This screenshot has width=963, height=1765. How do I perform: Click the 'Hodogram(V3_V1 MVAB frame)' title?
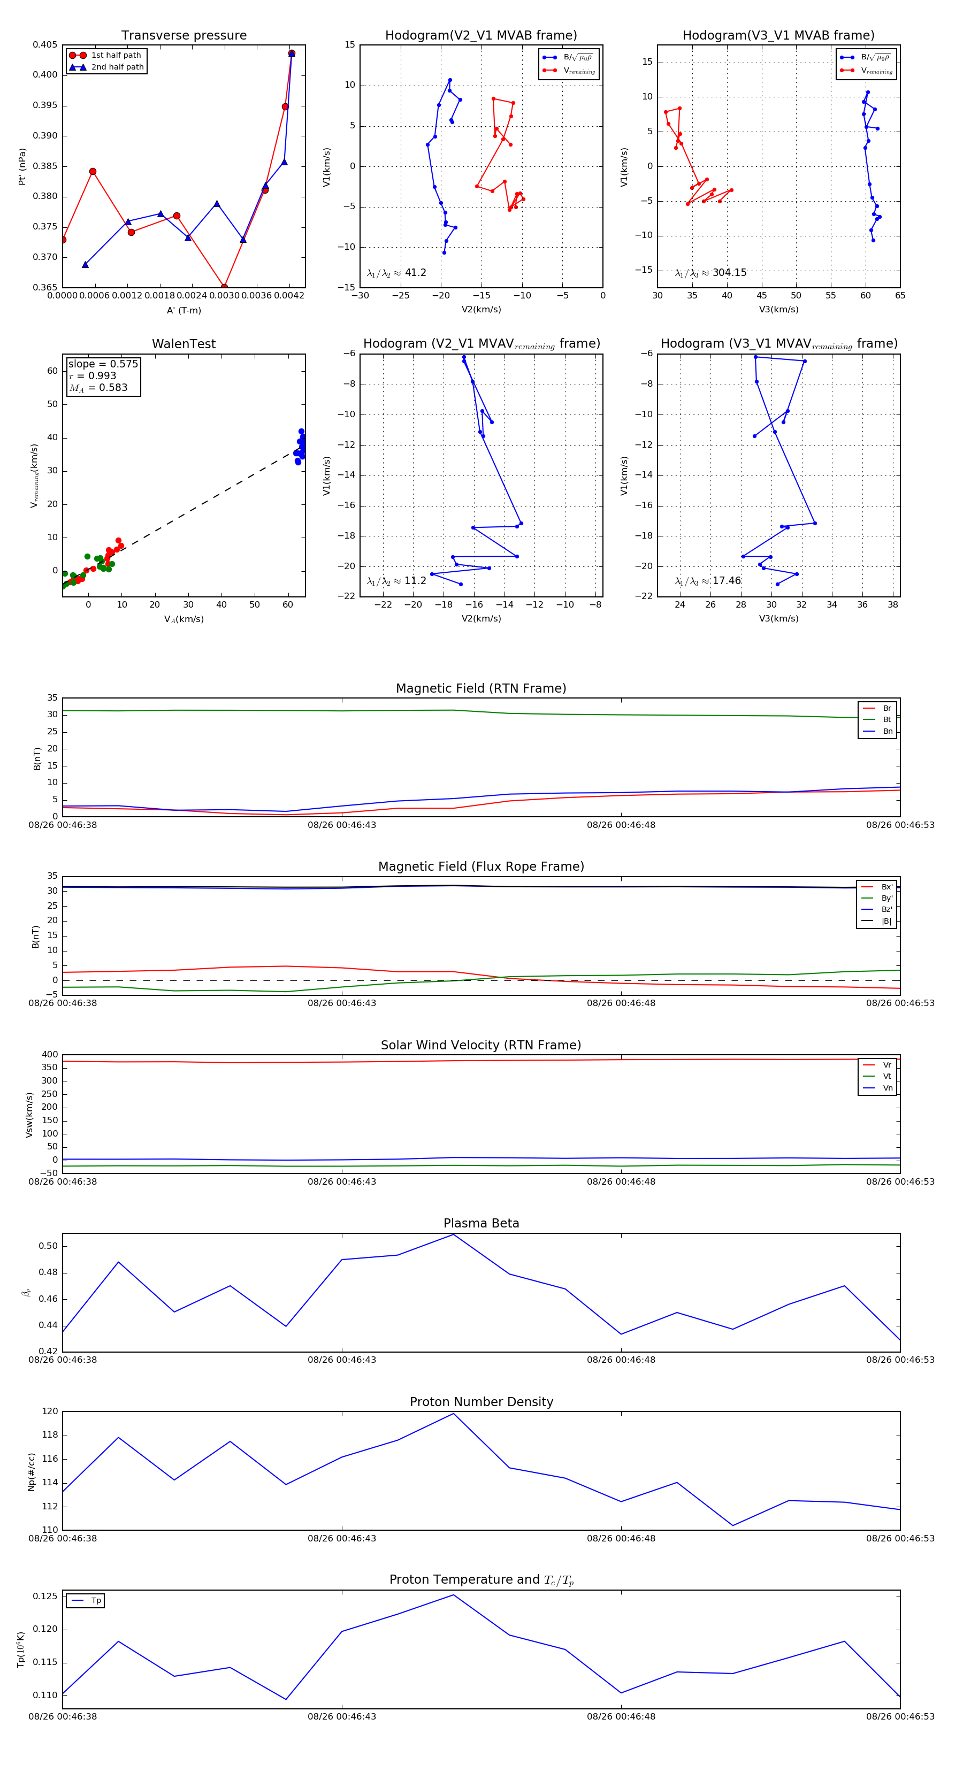778,36
